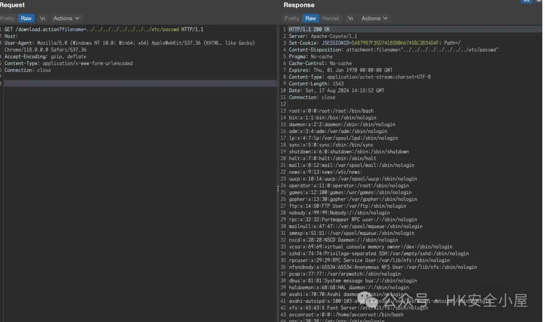Toggle the \n non-printable chars in Response
Viewport: 545px width, 322px height.
350,18
